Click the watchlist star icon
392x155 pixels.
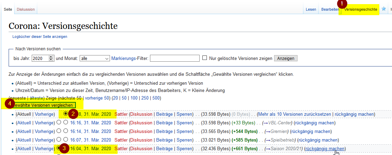click(x=383, y=9)
